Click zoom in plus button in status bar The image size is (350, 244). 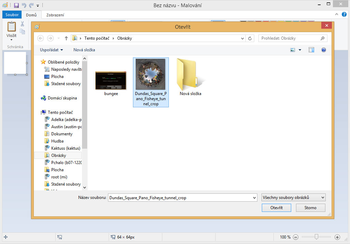(x=337, y=237)
